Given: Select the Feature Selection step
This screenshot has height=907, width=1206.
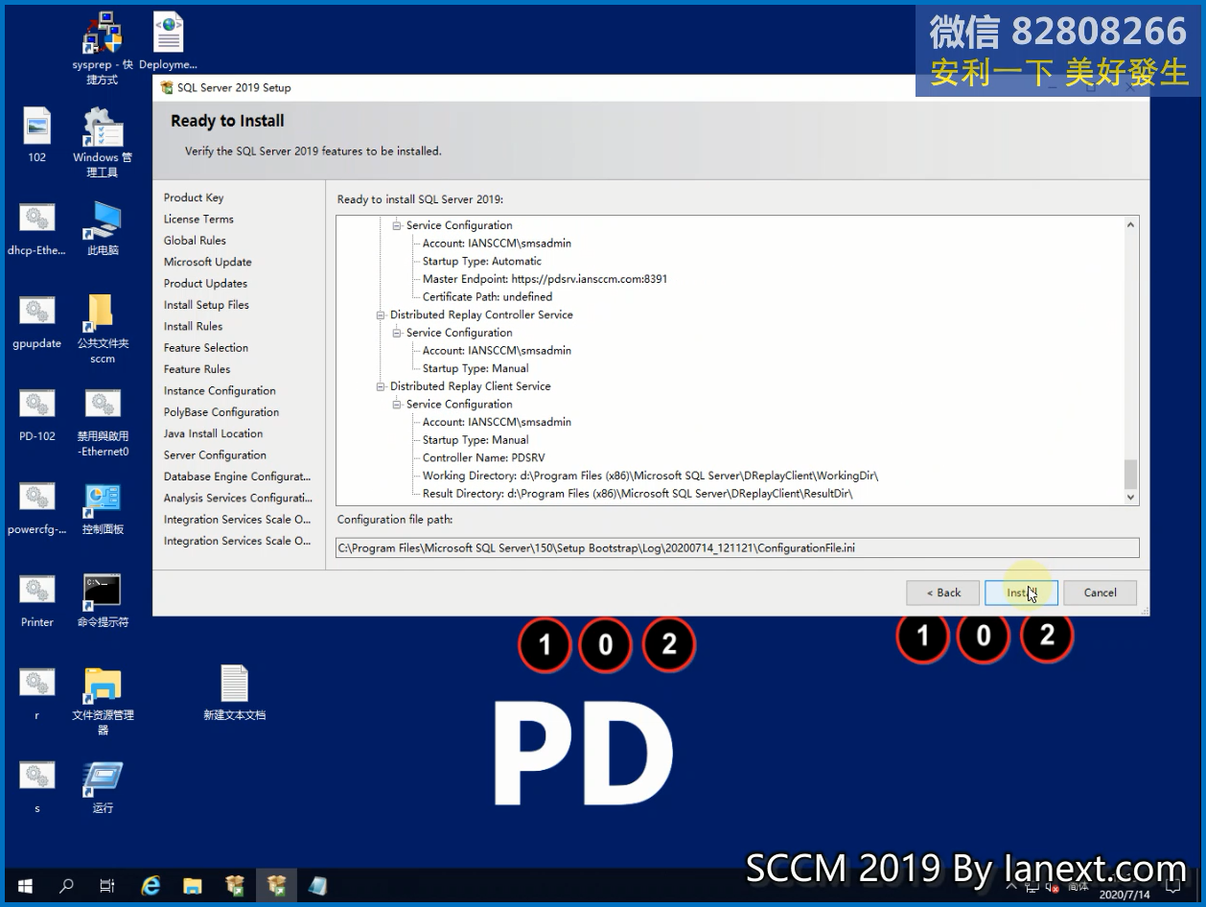Looking at the screenshot, I should (x=206, y=348).
